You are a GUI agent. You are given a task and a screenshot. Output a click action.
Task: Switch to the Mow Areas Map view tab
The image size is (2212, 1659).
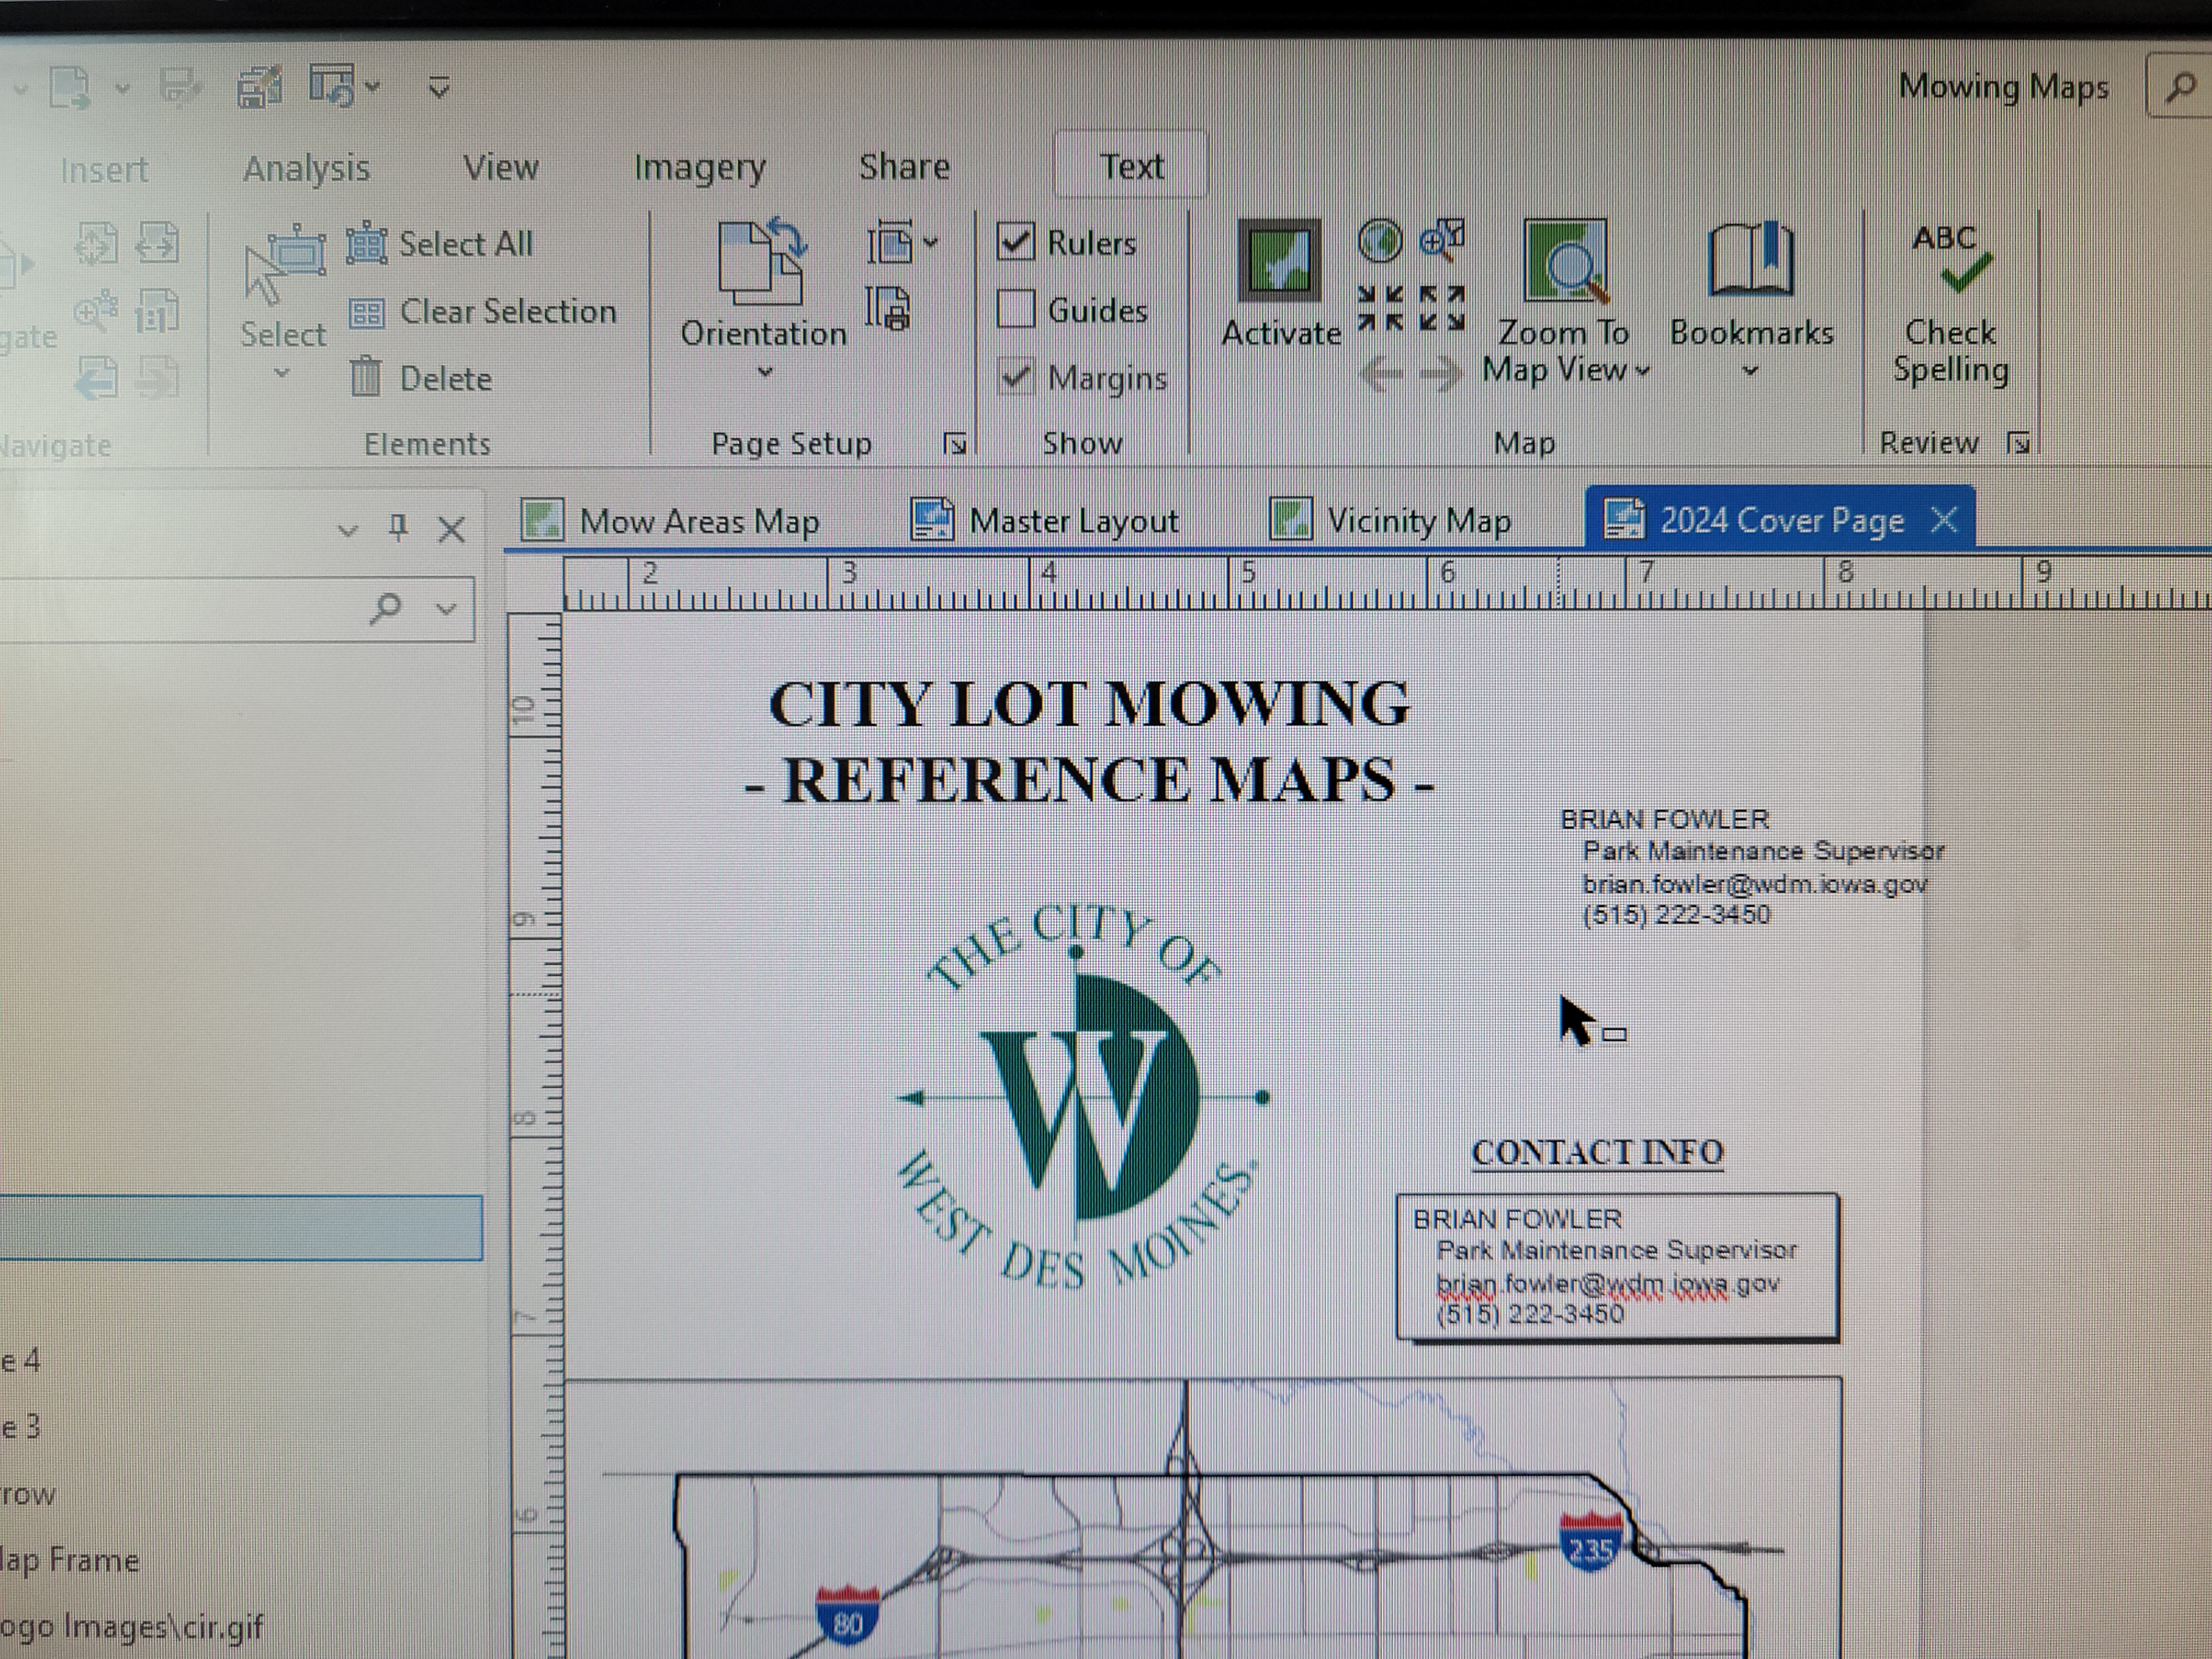[672, 520]
